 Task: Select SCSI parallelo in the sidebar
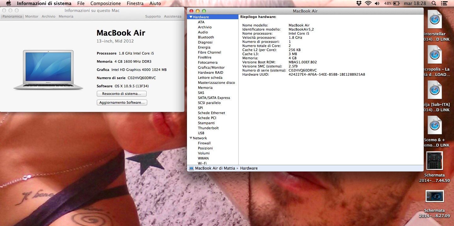click(209, 103)
